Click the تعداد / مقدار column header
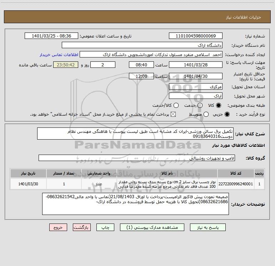The width and height of the screenshot is (275, 266). pyautogui.click(x=64, y=173)
